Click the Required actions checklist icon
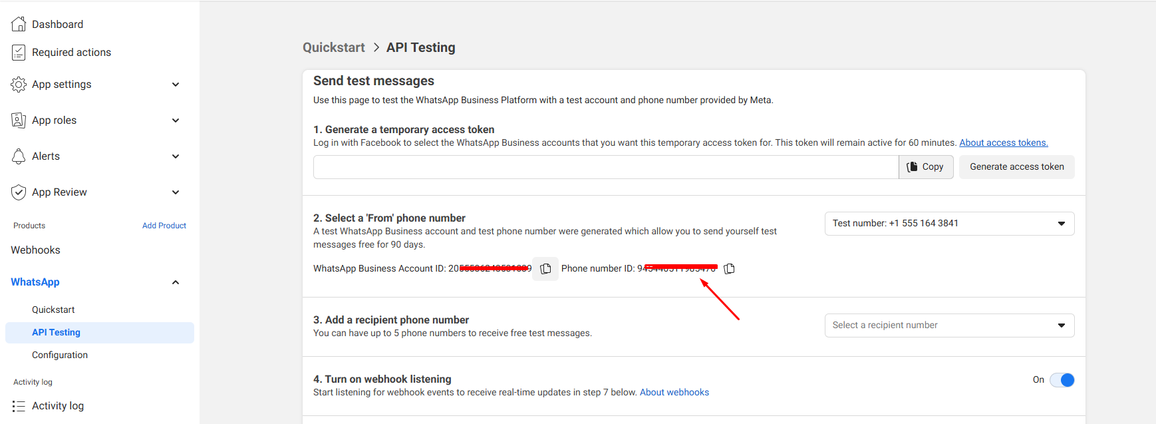Image resolution: width=1156 pixels, height=424 pixels. (19, 53)
